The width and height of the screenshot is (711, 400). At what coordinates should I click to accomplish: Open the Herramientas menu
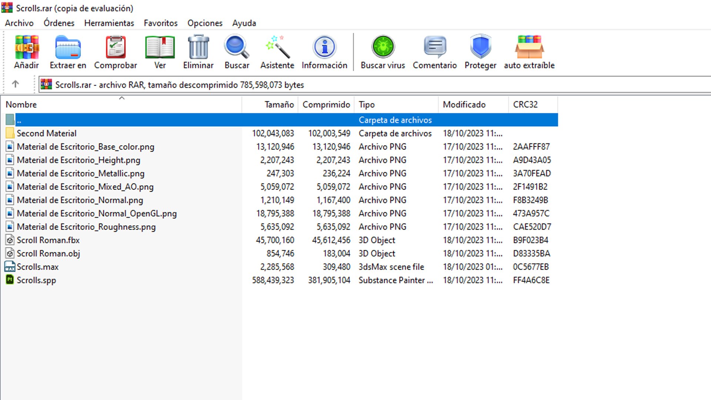pyautogui.click(x=109, y=23)
